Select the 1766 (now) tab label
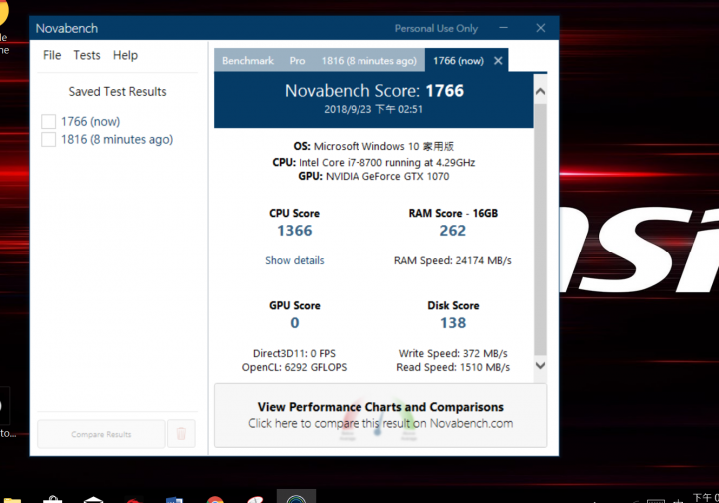The image size is (719, 503). [x=458, y=61]
